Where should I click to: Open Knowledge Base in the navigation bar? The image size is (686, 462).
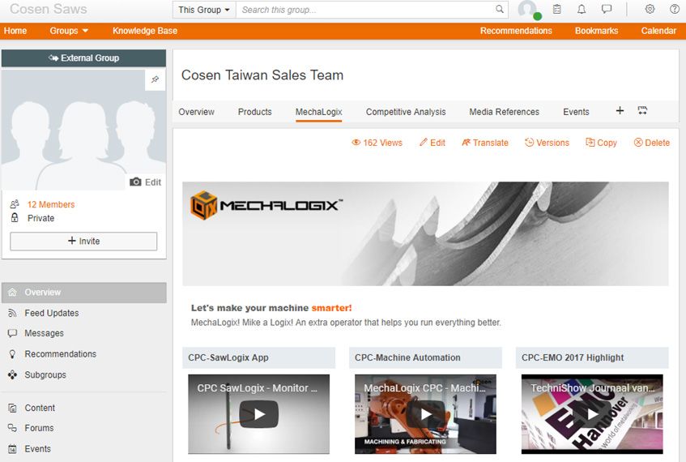pyautogui.click(x=145, y=31)
